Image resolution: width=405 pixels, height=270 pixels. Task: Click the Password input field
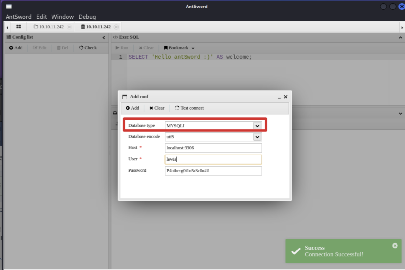213,171
